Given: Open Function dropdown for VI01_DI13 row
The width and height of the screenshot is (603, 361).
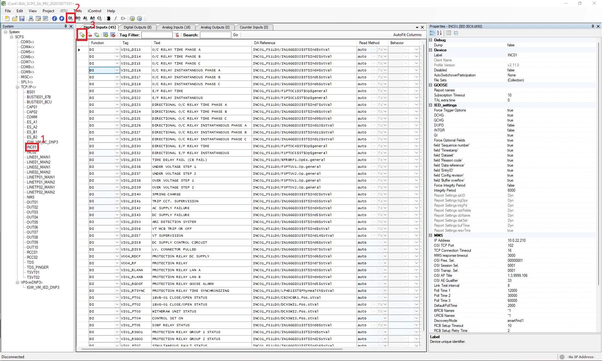Looking at the screenshot, I should pos(117,49).
